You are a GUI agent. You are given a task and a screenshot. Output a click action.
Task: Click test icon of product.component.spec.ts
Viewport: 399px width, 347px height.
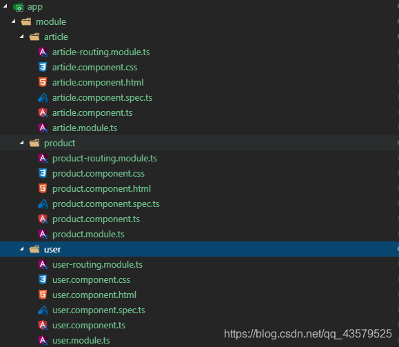point(43,204)
